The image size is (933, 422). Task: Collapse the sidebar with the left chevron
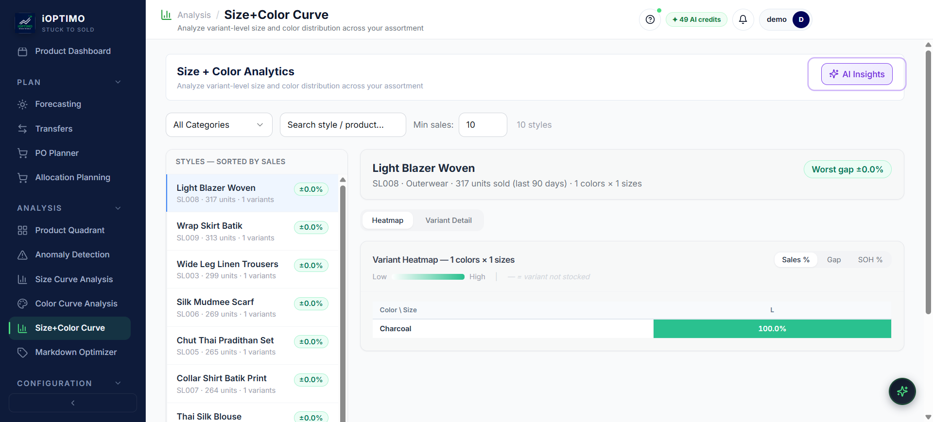(x=73, y=403)
